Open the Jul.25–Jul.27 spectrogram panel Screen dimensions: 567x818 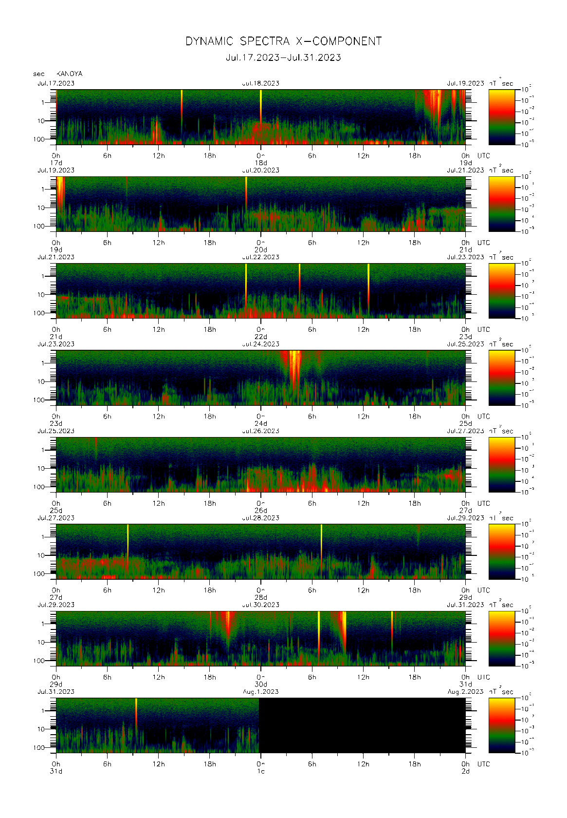coord(261,465)
